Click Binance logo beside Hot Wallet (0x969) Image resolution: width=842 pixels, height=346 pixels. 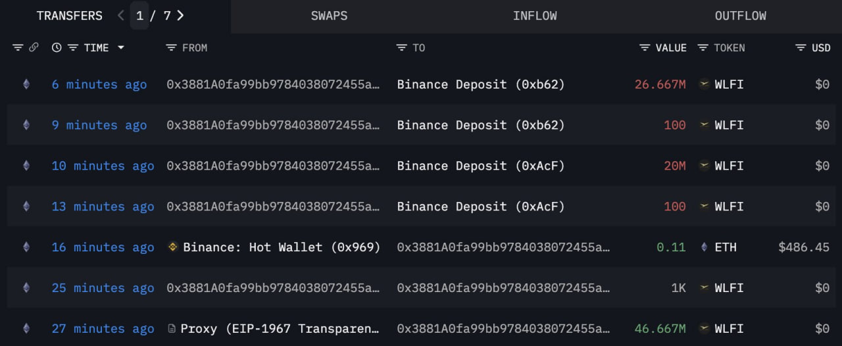pos(174,247)
